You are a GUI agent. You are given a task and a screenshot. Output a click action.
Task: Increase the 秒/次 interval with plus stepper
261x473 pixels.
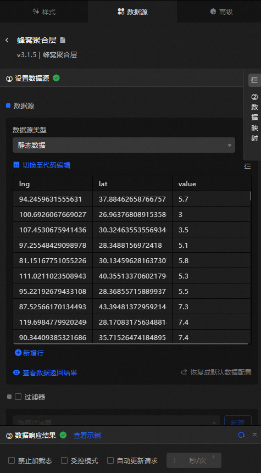tap(213, 457)
